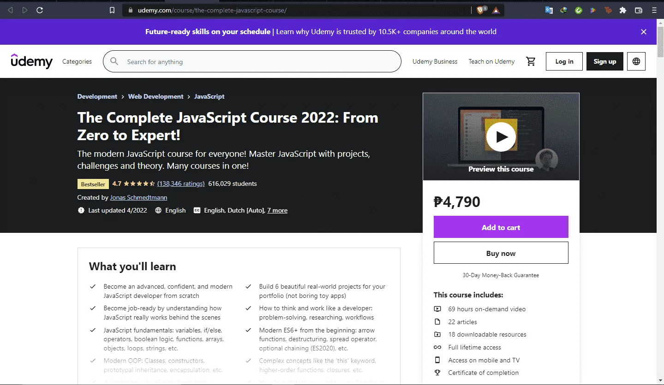The width and height of the screenshot is (664, 385).
Task: Click the browser forward arrow
Action: [25, 10]
